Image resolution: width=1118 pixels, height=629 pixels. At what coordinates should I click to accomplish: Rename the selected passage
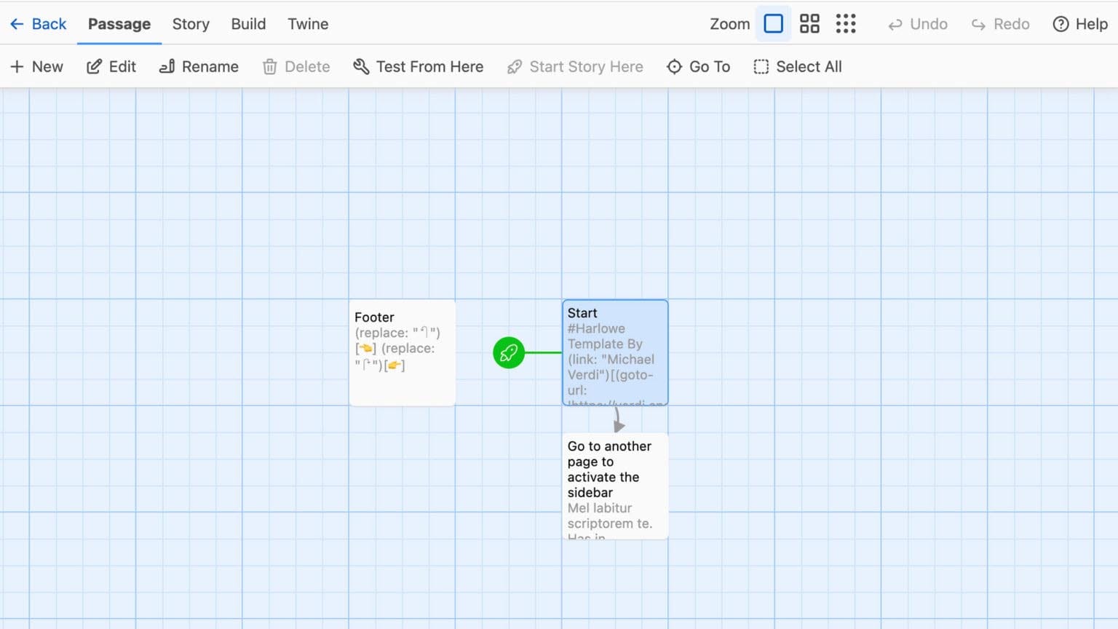(x=199, y=66)
